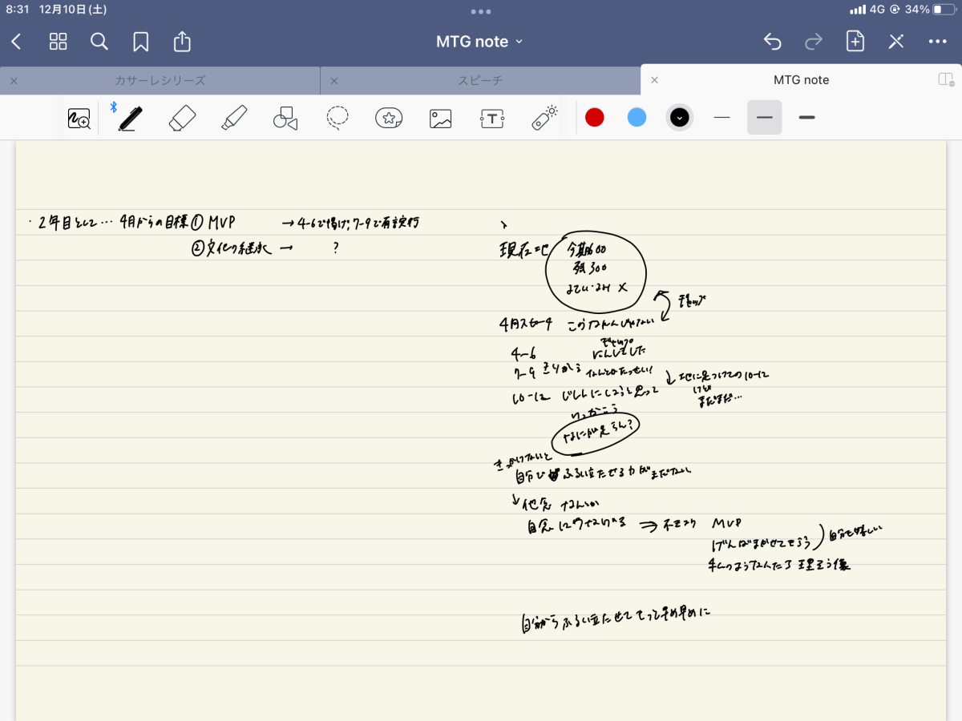Viewport: 962px width, 721px height.
Task: Choose the Shapes tool
Action: [285, 119]
